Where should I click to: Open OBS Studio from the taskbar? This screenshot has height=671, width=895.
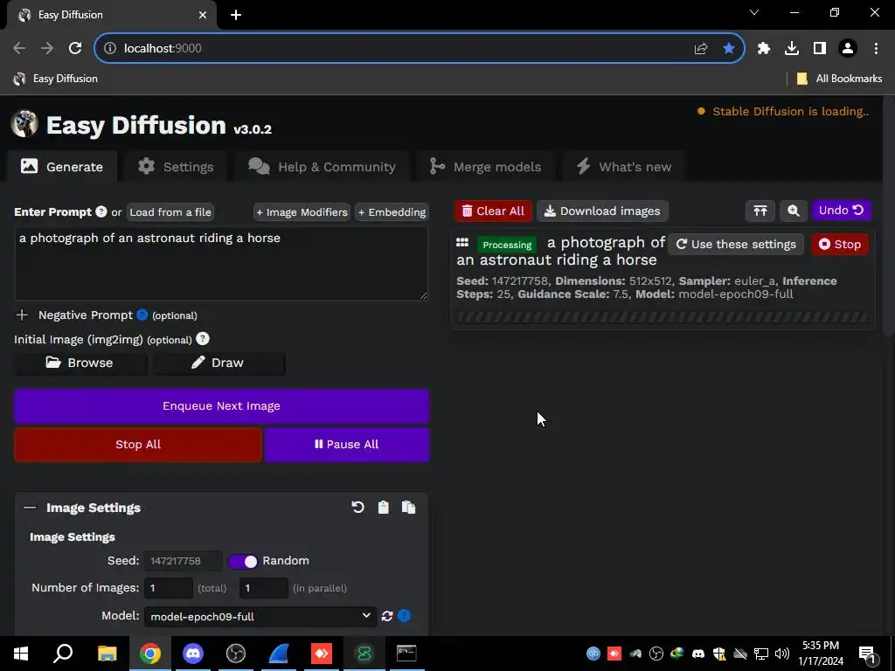236,654
